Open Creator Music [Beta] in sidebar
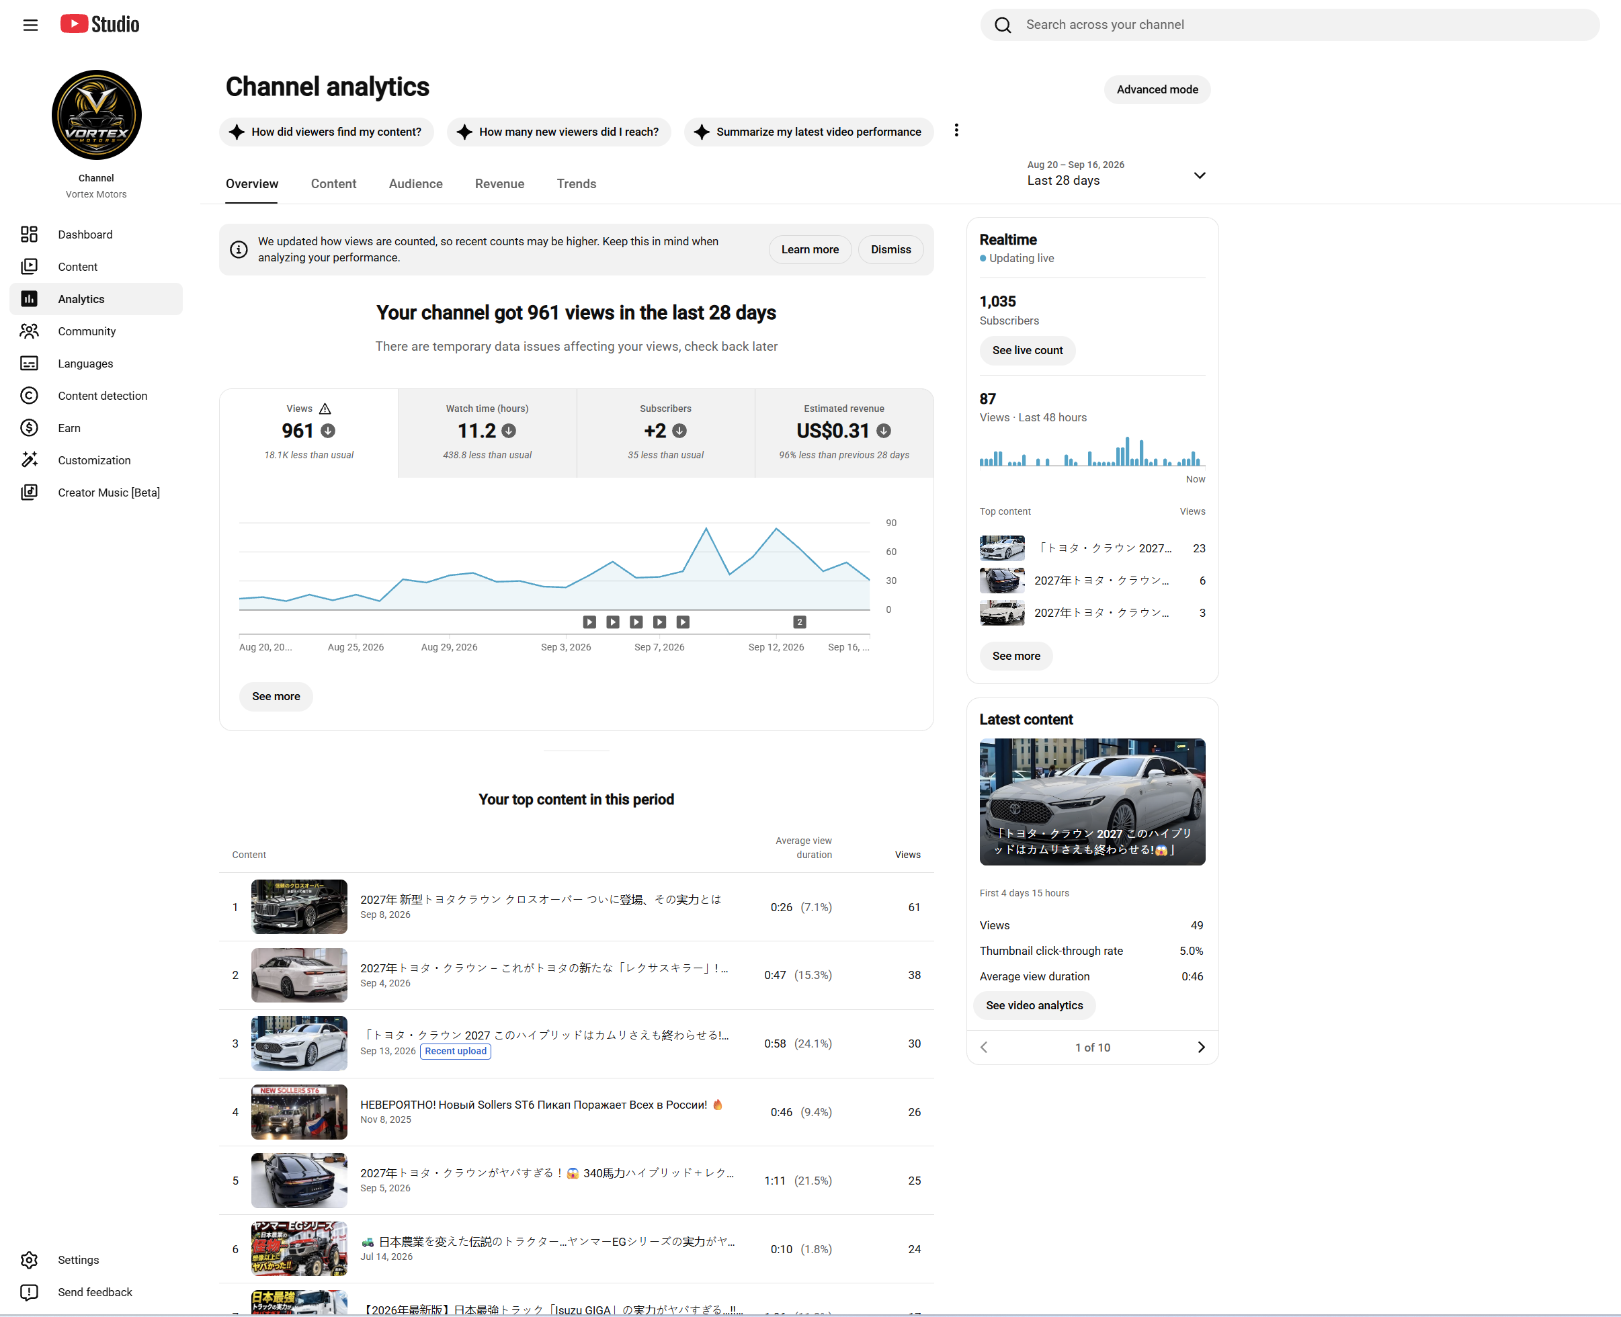Image resolution: width=1621 pixels, height=1317 pixels. (96, 493)
